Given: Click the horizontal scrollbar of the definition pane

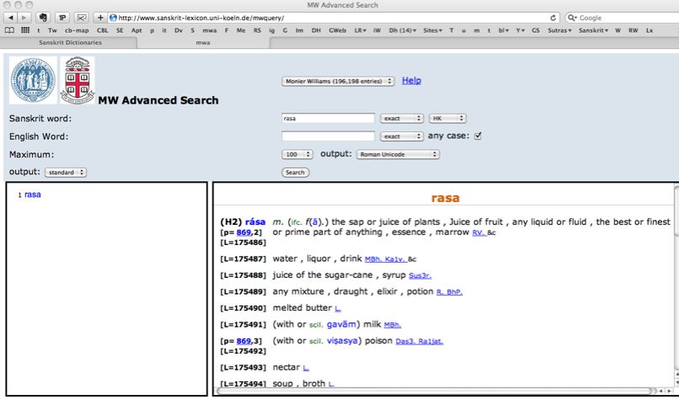Looking at the screenshot, I should coord(435,391).
